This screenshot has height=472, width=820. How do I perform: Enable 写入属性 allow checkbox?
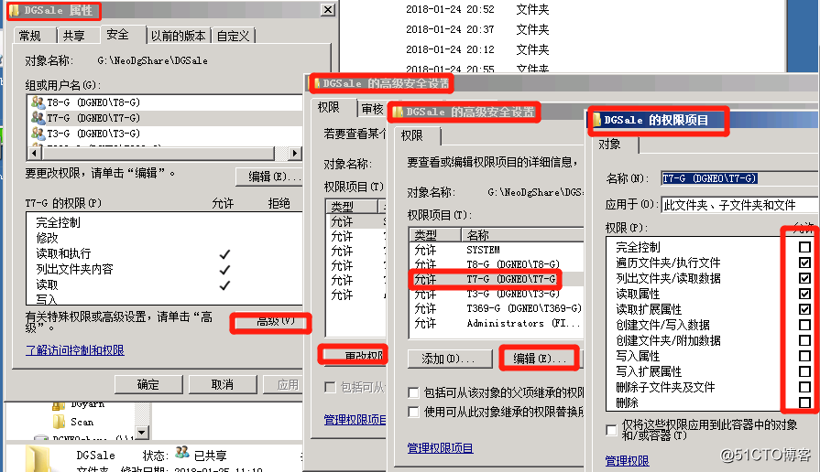click(x=804, y=356)
